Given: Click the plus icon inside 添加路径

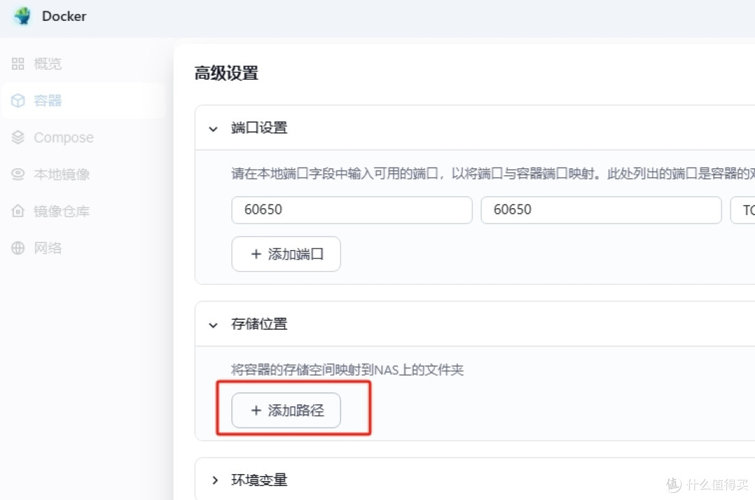Looking at the screenshot, I should pyautogui.click(x=257, y=411).
